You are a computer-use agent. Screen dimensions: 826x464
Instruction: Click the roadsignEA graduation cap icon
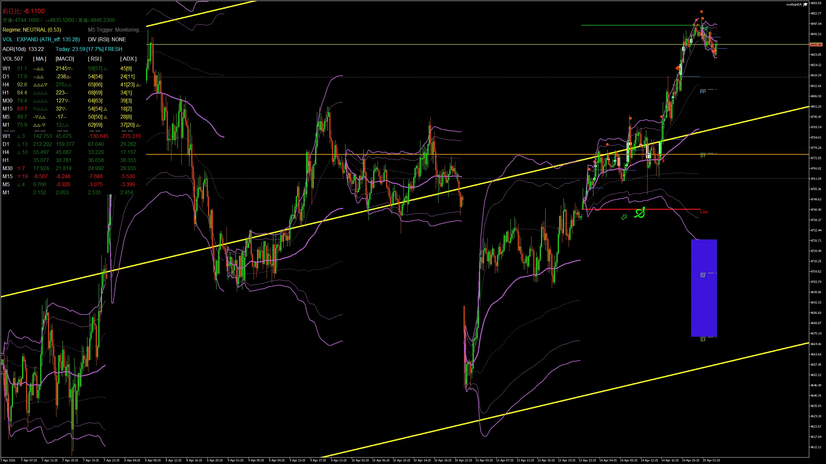(805, 5)
